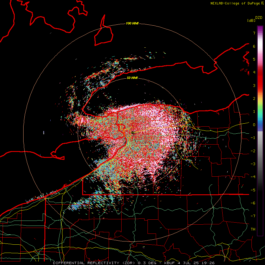This screenshot has height=265, width=265.
Task: Click the 100 NMI range ring label
Action: click(x=132, y=23)
